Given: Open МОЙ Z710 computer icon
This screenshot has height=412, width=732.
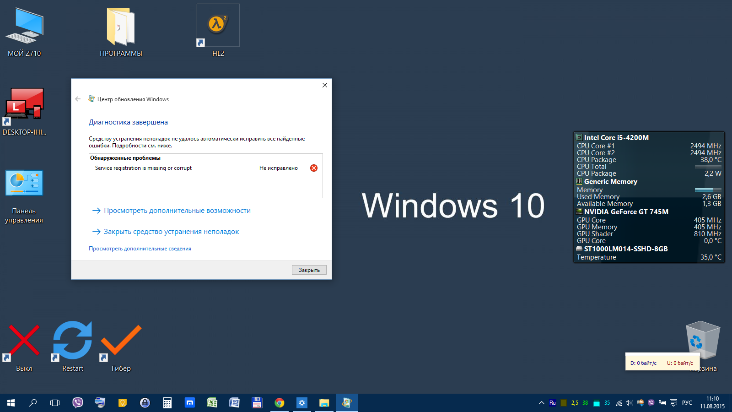Looking at the screenshot, I should (24, 27).
